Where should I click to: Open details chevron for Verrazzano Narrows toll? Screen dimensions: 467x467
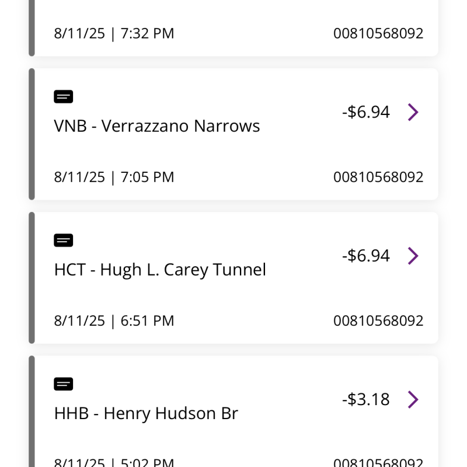[x=413, y=112]
